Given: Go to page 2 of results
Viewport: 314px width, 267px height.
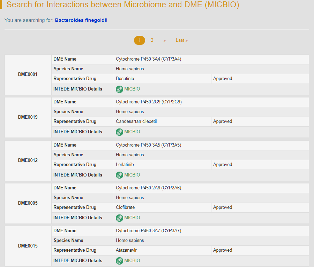Looking at the screenshot, I should (152, 40).
